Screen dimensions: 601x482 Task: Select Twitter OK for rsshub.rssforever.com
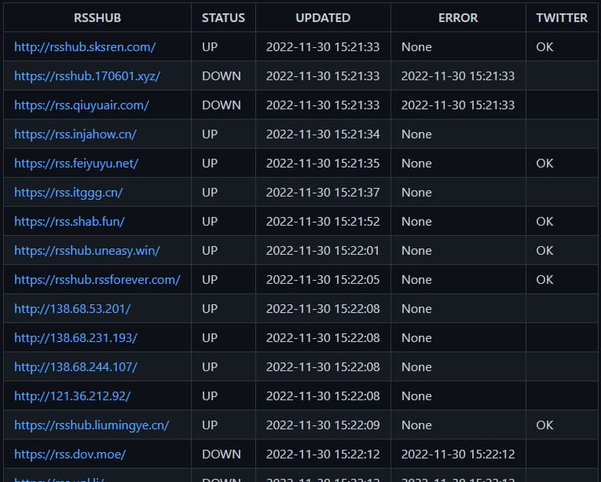[544, 280]
